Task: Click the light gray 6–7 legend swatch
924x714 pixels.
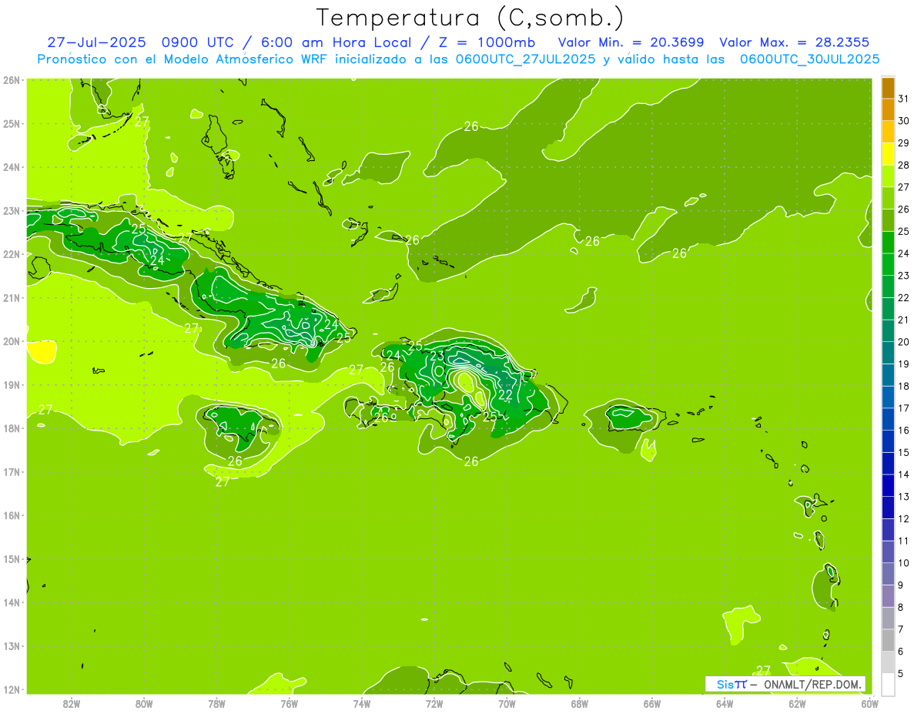Action: (x=888, y=640)
